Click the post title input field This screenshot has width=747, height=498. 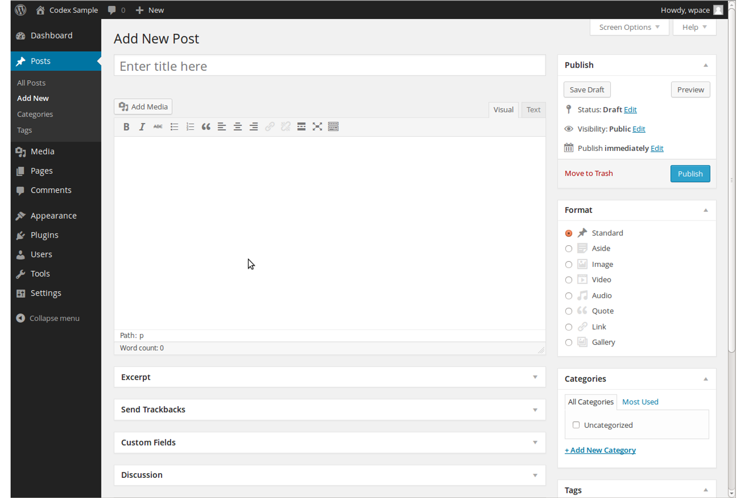click(x=330, y=65)
